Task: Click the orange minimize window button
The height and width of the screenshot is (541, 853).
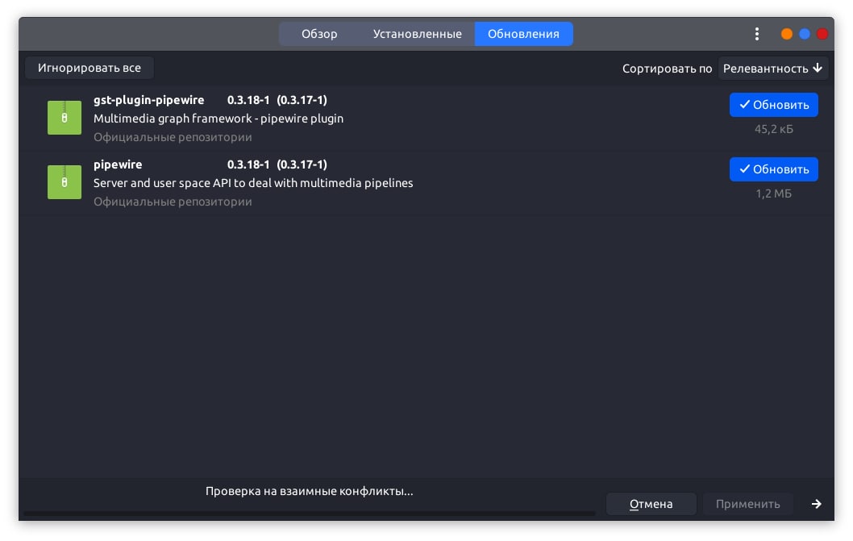Action: coord(787,34)
